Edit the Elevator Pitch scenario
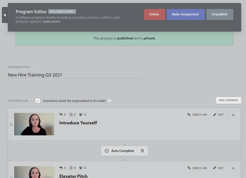Screen dimensions: 246x178 tap(218, 168)
